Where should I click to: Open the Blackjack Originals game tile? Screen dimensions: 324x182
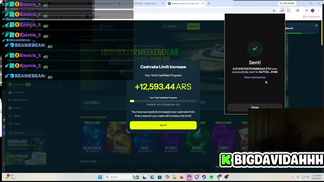92,138
